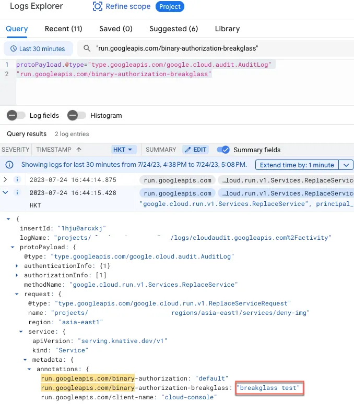Click the SEVERITY column header
The width and height of the screenshot is (354, 404).
(x=16, y=150)
